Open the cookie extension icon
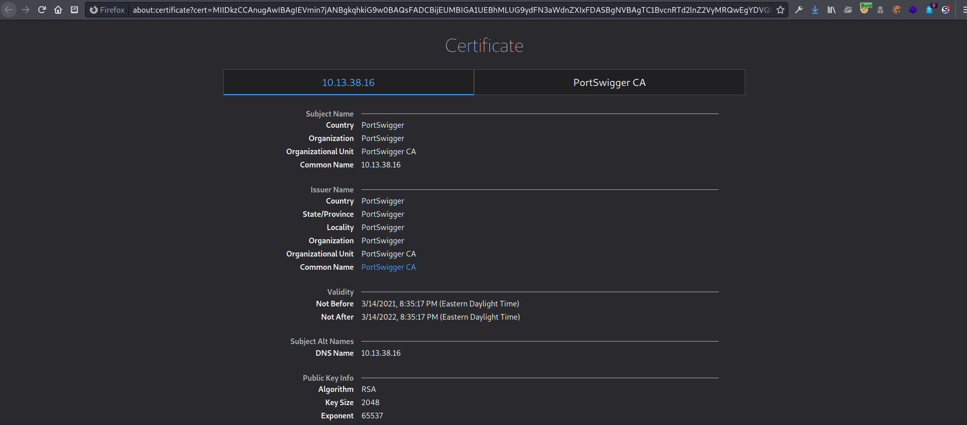Screen dimensions: 967x425 point(897,10)
